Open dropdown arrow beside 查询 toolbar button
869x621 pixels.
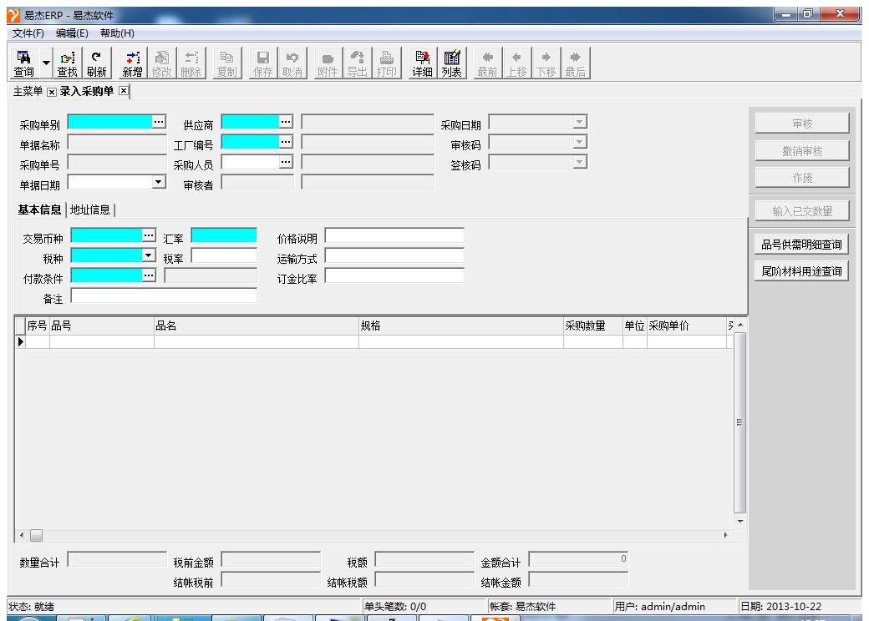pos(46,64)
